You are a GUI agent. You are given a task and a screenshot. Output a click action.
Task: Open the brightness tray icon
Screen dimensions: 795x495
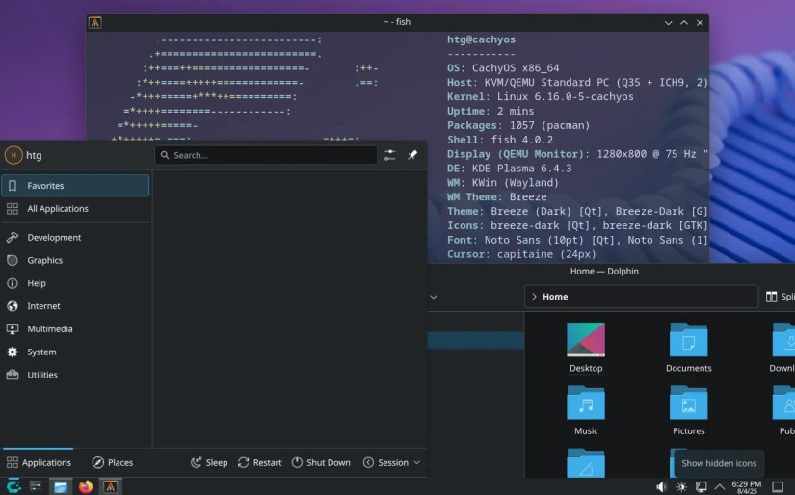point(681,487)
